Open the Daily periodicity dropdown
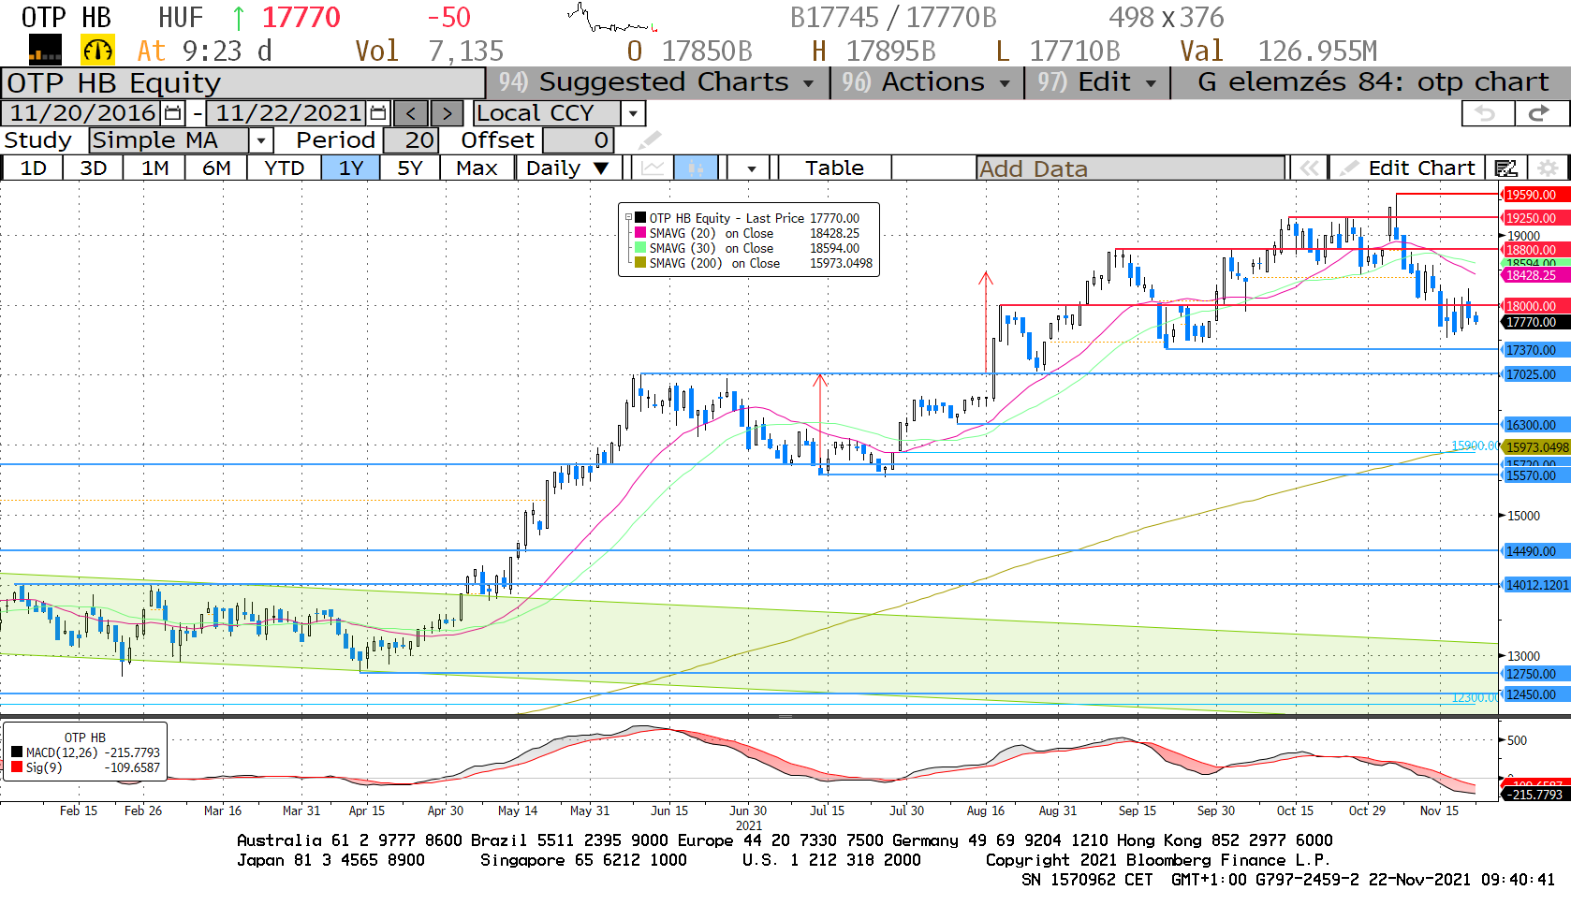 [567, 168]
